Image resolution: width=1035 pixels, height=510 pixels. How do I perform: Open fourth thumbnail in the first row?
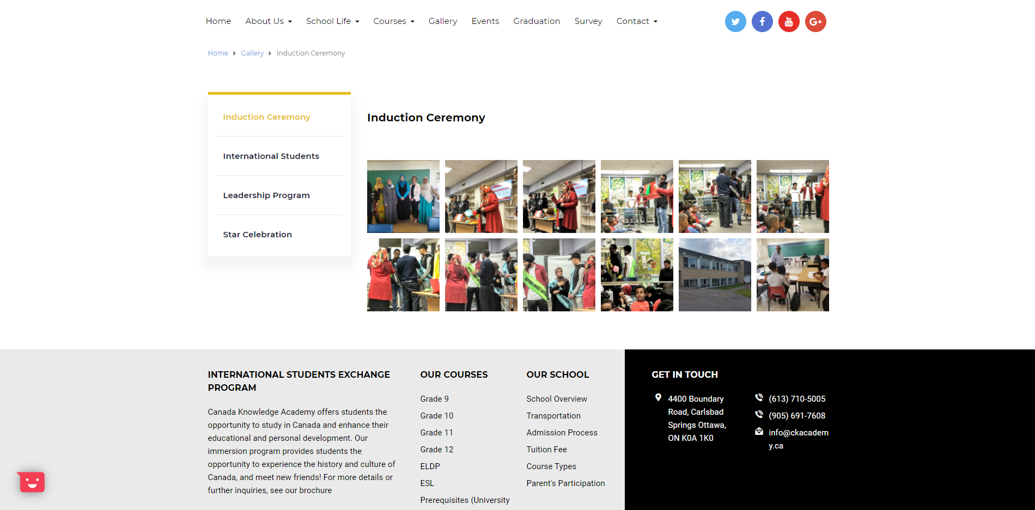coord(637,196)
